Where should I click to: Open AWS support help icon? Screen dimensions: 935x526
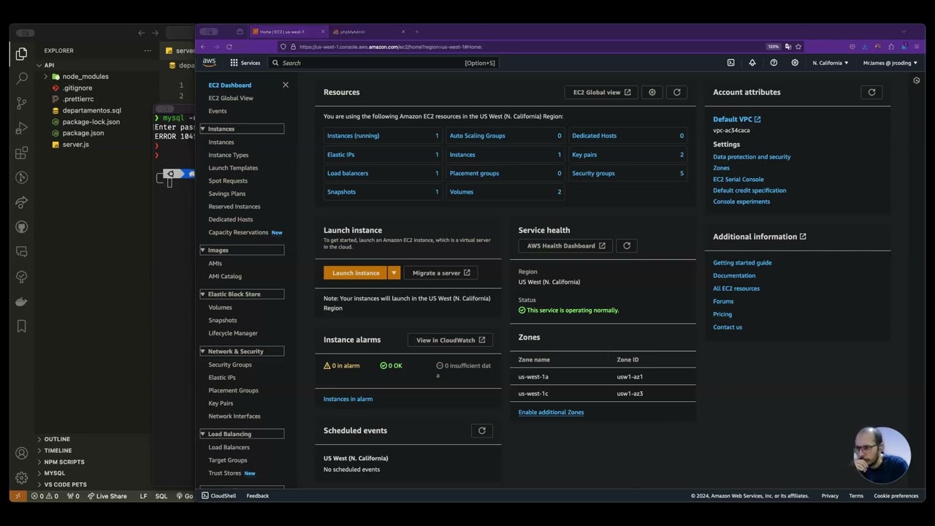click(x=774, y=63)
